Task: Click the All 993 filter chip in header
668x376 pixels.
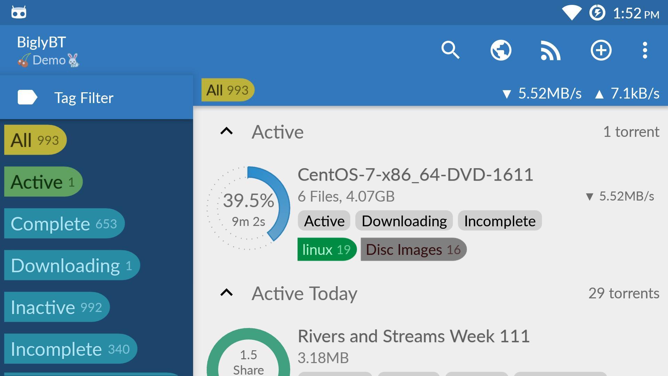Action: [x=228, y=90]
